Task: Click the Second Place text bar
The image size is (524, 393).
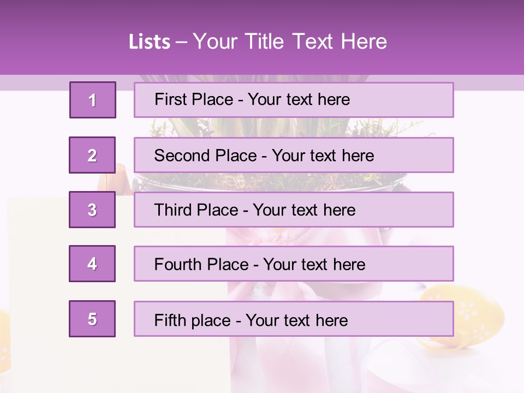Action: pyautogui.click(x=294, y=155)
